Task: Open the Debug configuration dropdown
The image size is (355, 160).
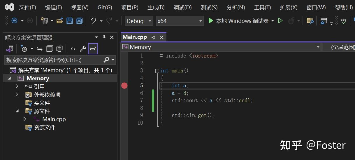Action: click(139, 21)
